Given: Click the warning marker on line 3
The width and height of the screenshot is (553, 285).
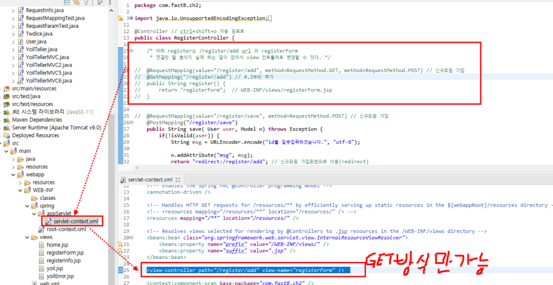Looking at the screenshot, I should click(x=121, y=18).
